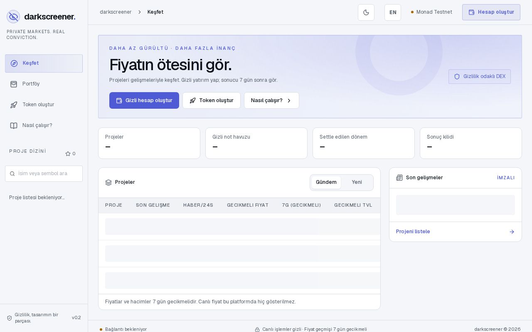Focus the İsim veya sembol ara search field
The image size is (532, 332).
[44, 174]
